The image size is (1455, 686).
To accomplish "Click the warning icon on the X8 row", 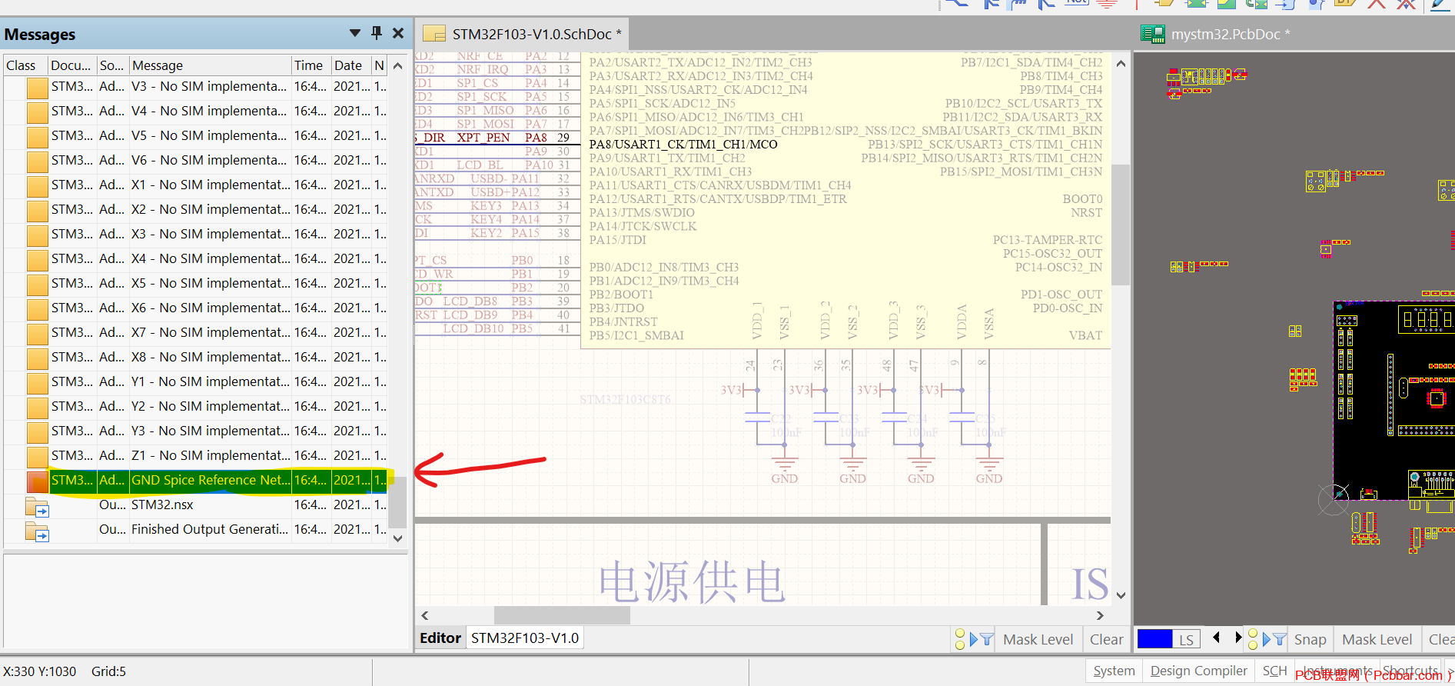I will click(37, 358).
